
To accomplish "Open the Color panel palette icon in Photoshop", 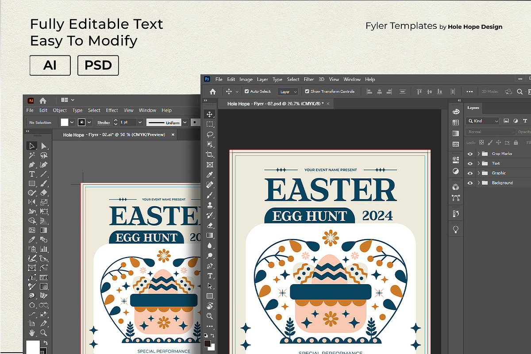I will click(456, 112).
